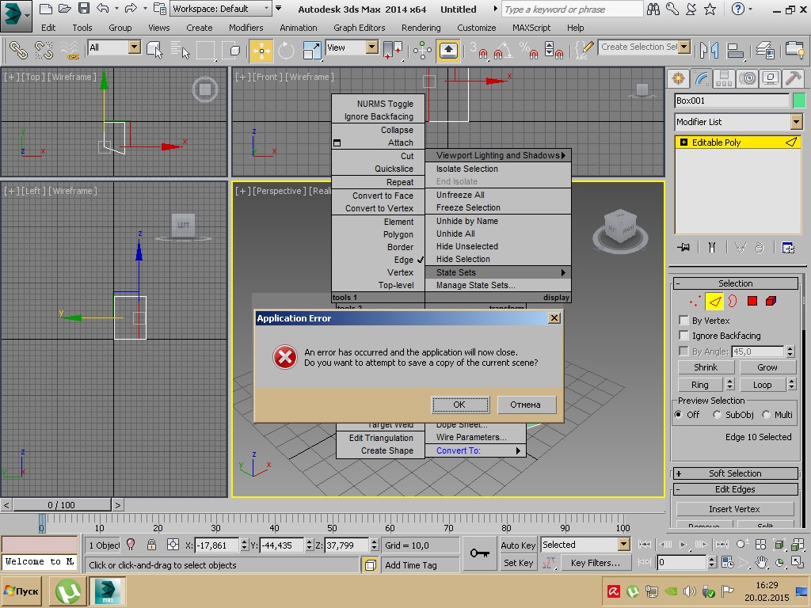Expand the Soft Selection rollout

point(735,473)
